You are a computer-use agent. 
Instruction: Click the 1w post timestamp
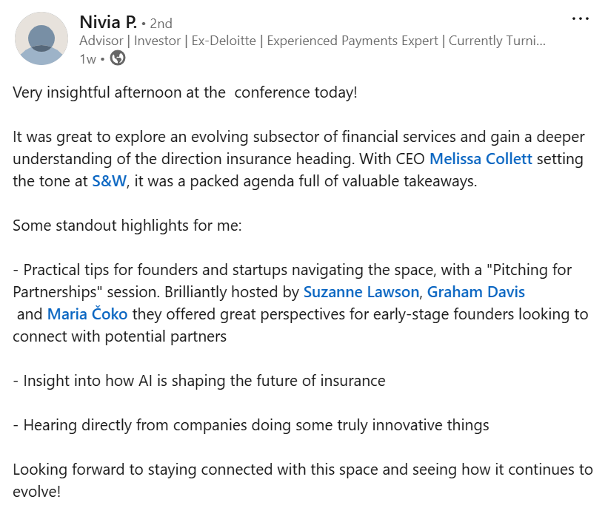(x=87, y=59)
